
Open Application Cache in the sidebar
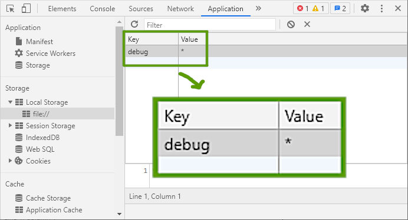(x=54, y=210)
